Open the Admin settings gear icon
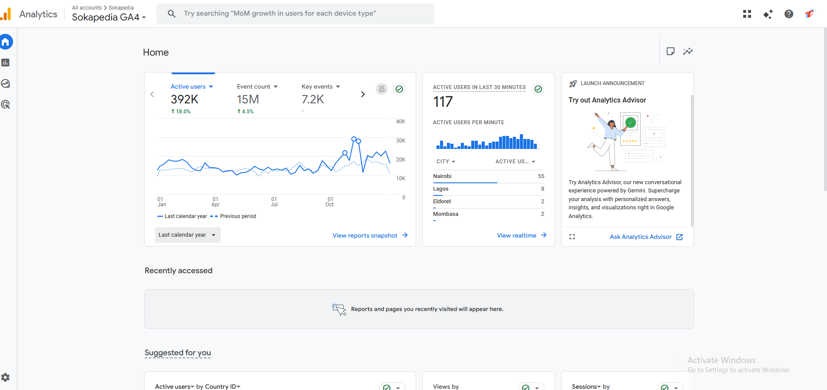The width and height of the screenshot is (827, 390). (x=6, y=377)
